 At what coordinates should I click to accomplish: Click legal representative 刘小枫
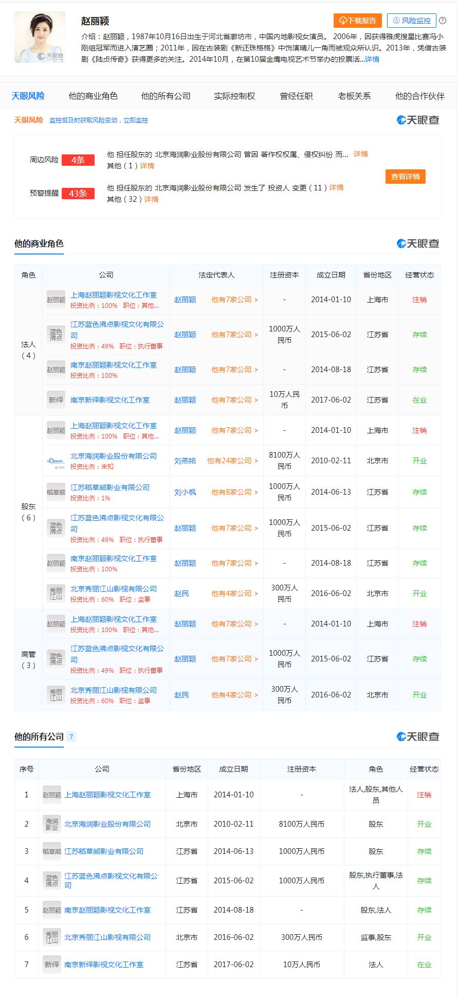pyautogui.click(x=185, y=492)
